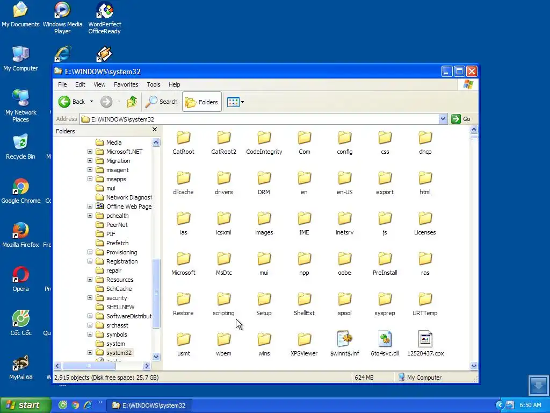Click the folder tree scroll right arrow
Viewport: 550px width, 413px height.
click(147, 366)
